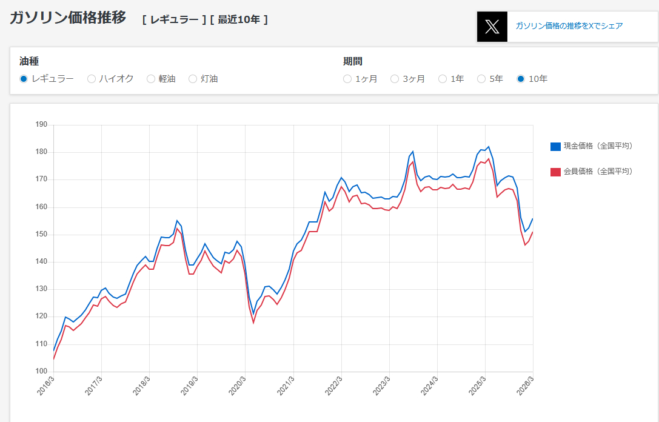This screenshot has height=422, width=659.
Task: Toggle 現金価格（全国平均）legend label
Action: click(x=598, y=146)
